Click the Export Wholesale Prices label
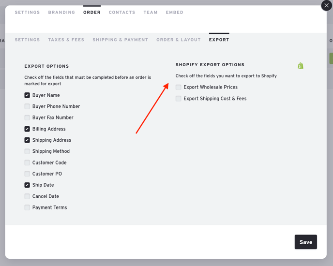Image resolution: width=333 pixels, height=266 pixels. click(x=211, y=87)
